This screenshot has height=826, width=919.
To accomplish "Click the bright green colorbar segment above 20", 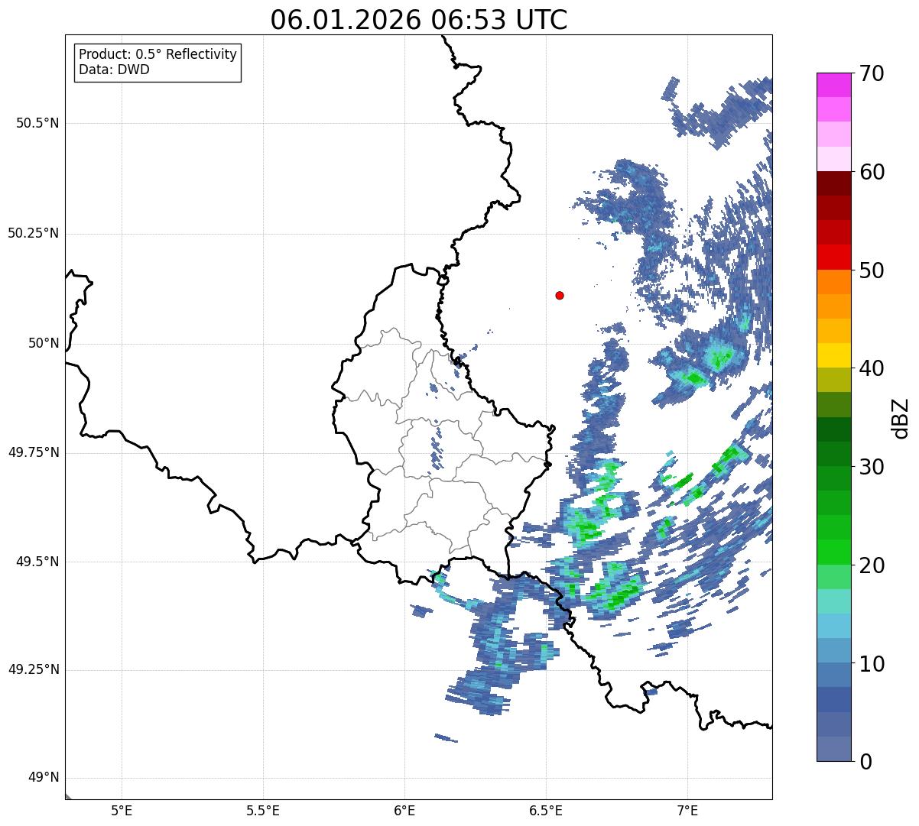I will pos(833,552).
